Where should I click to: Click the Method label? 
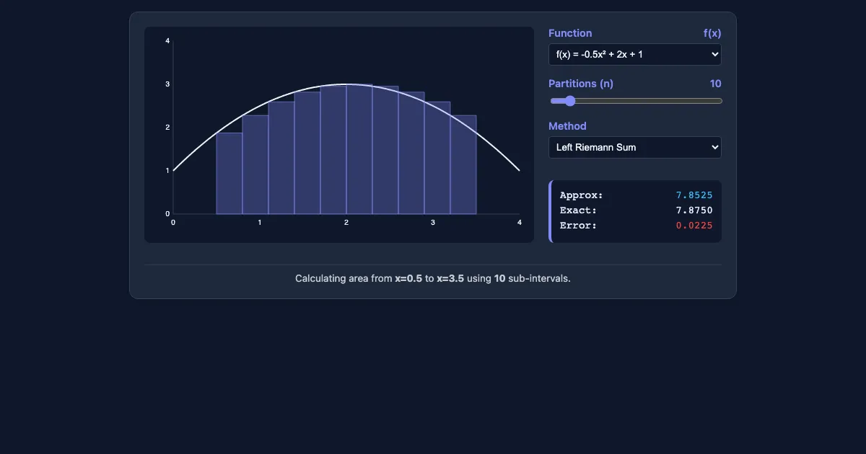coord(567,126)
